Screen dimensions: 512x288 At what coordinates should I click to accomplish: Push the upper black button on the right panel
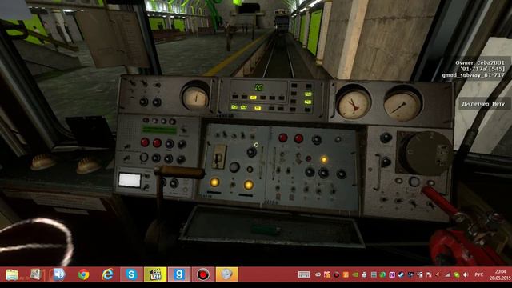coord(386,138)
